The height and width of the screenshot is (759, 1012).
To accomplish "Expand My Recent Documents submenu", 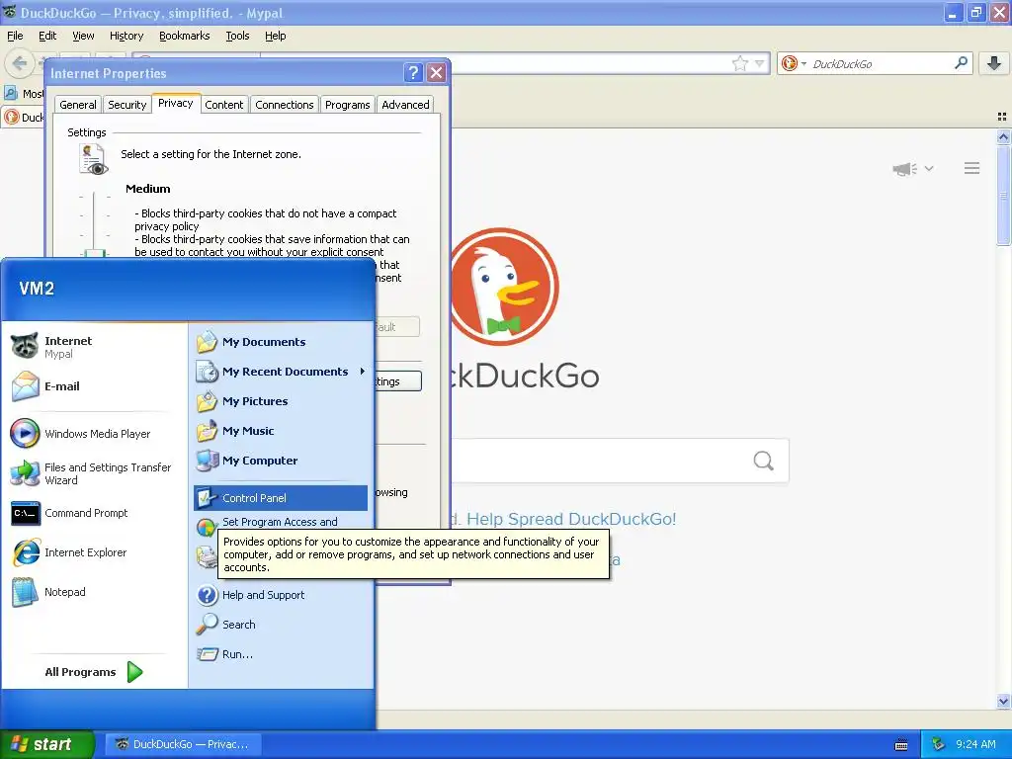I will [281, 372].
